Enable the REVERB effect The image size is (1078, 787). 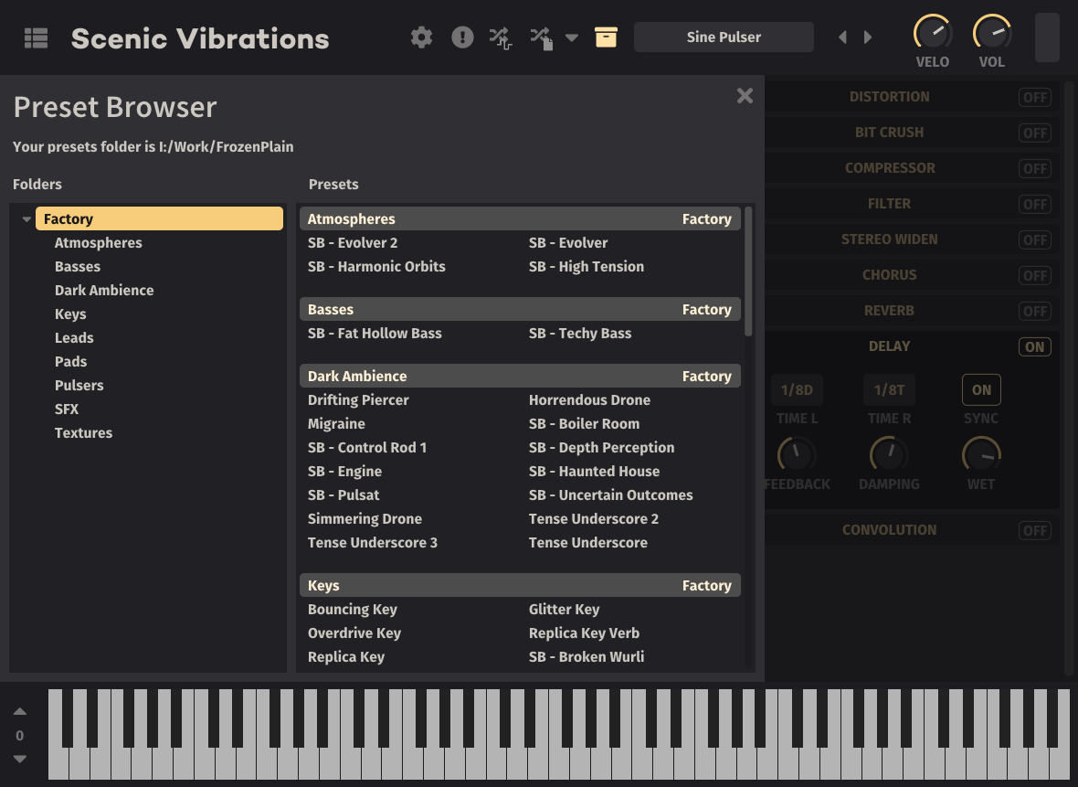click(x=1035, y=311)
